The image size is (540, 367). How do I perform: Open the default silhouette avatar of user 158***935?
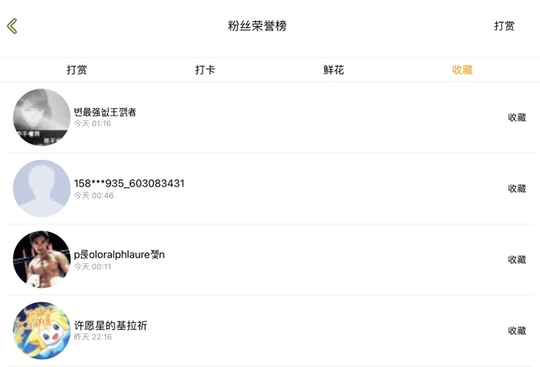pyautogui.click(x=41, y=188)
